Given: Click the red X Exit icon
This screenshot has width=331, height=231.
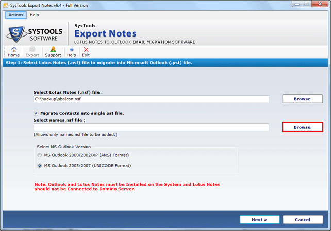Looking at the screenshot, I should (x=86, y=52).
